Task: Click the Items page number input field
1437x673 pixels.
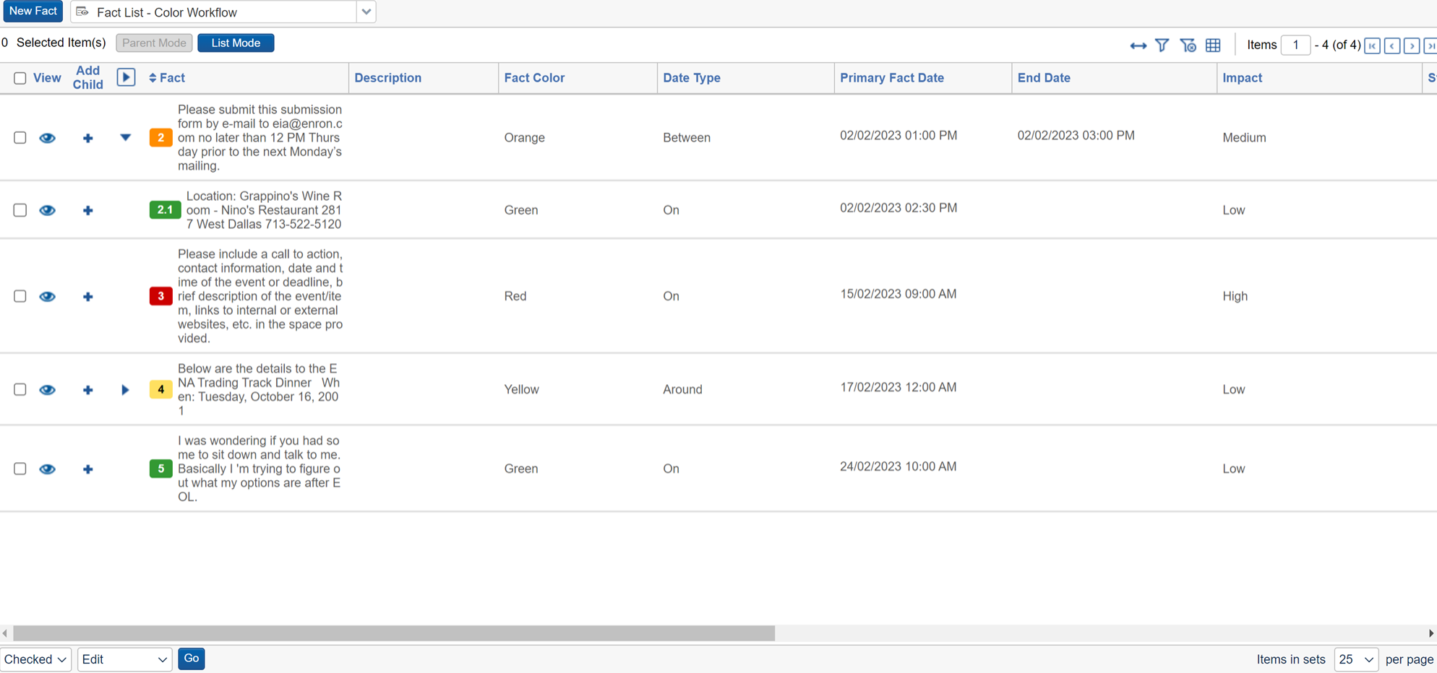Action: 1296,45
